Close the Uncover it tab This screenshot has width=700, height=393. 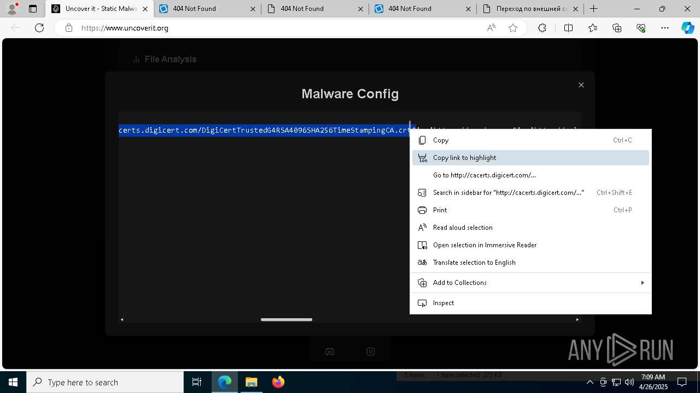145,9
